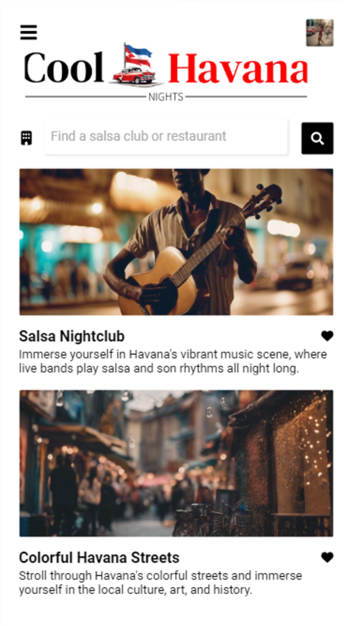Viewport: 352px width, 626px height.
Task: Click the red Havana logo text
Action: (238, 69)
